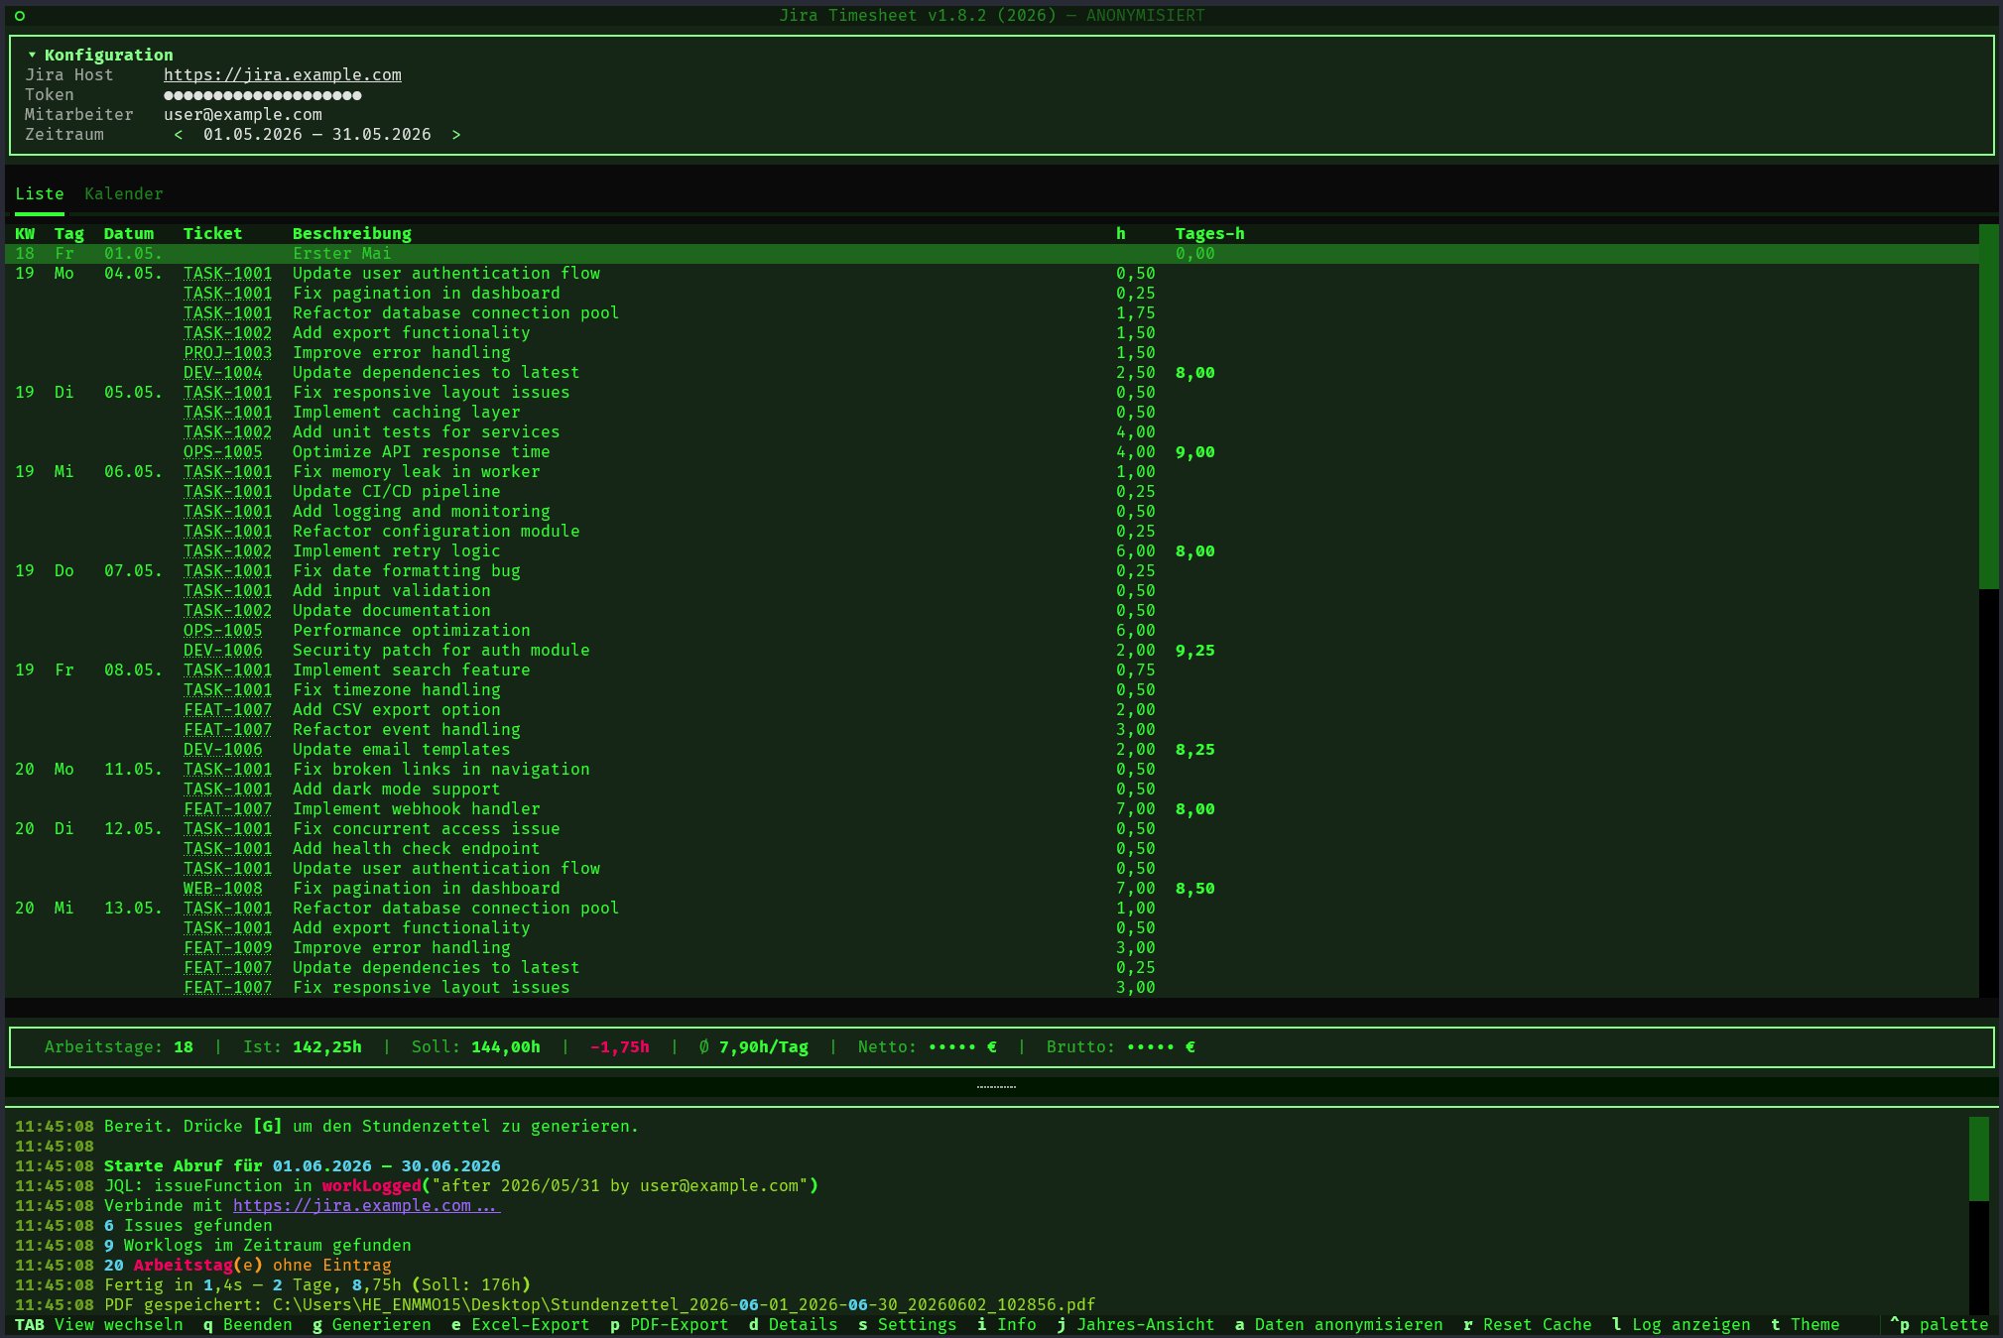2003x1338 pixels.
Task: Open ticket FEAT-1007 Add CSV export option
Action: pyautogui.click(x=228, y=709)
